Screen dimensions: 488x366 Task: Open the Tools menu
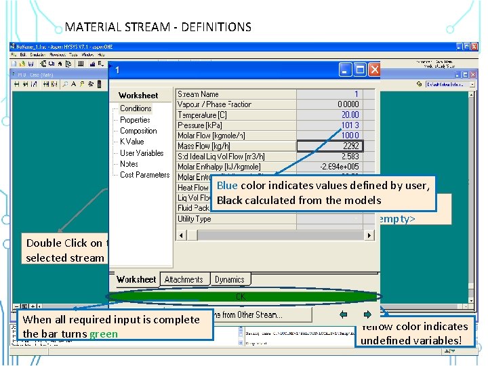pyautogui.click(x=73, y=55)
